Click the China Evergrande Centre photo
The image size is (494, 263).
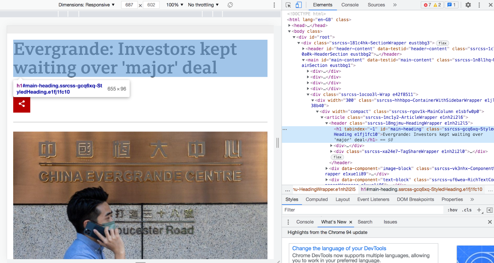tap(140, 195)
